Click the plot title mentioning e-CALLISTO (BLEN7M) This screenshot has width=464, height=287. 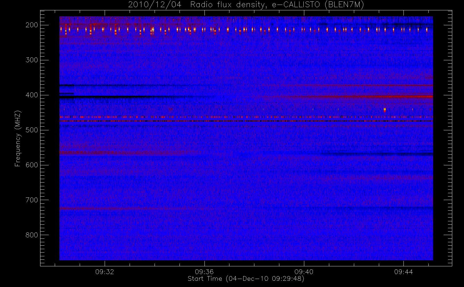246,5
